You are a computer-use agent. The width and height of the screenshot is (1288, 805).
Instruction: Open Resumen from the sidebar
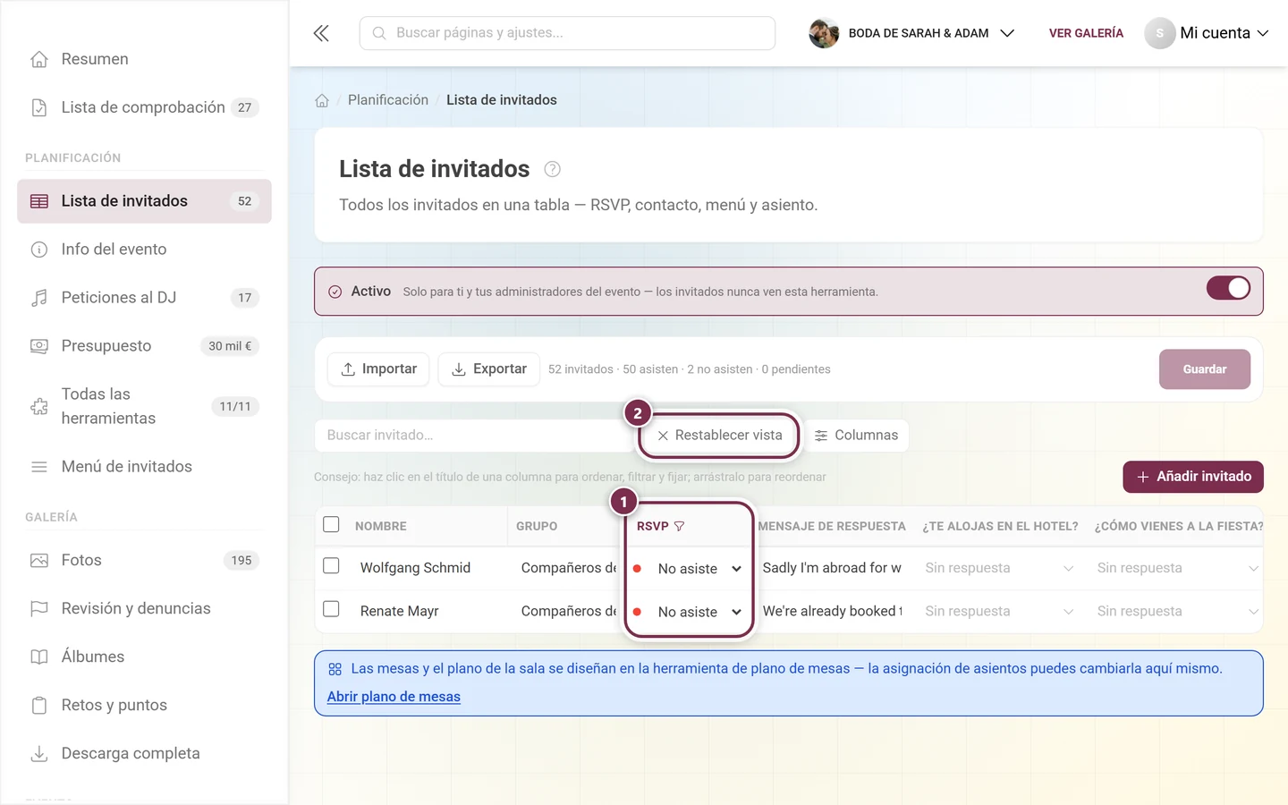tap(144, 59)
